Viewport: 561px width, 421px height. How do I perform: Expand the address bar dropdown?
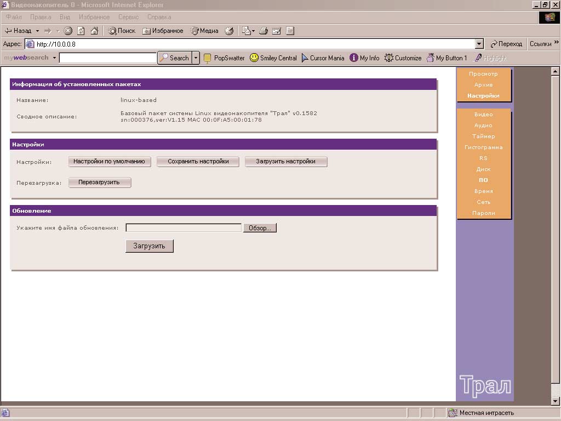pos(479,44)
